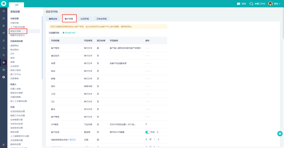
Task: Click the sidebar vertical scrollbar
Action: [x=42, y=48]
